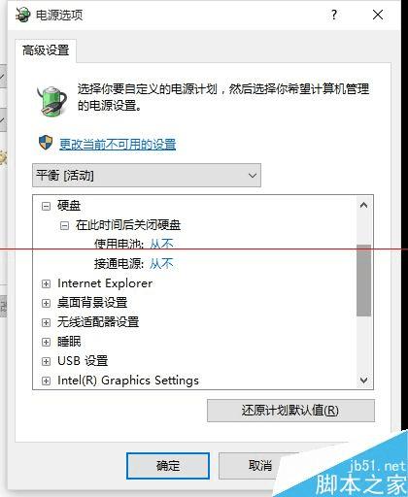Expand the USB 设置 node
408x497 pixels.
(46, 361)
